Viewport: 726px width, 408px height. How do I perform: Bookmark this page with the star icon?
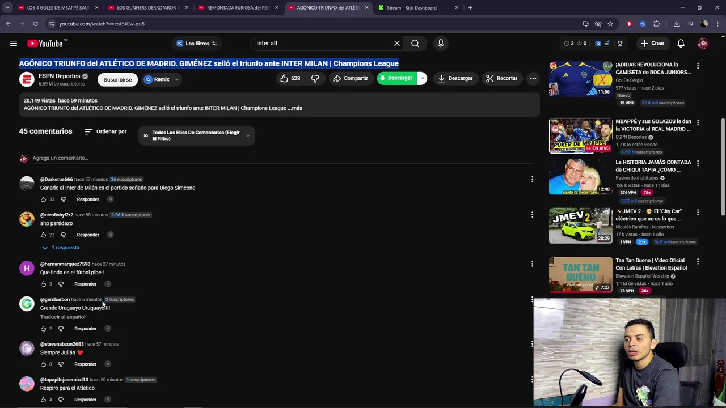pos(610,24)
